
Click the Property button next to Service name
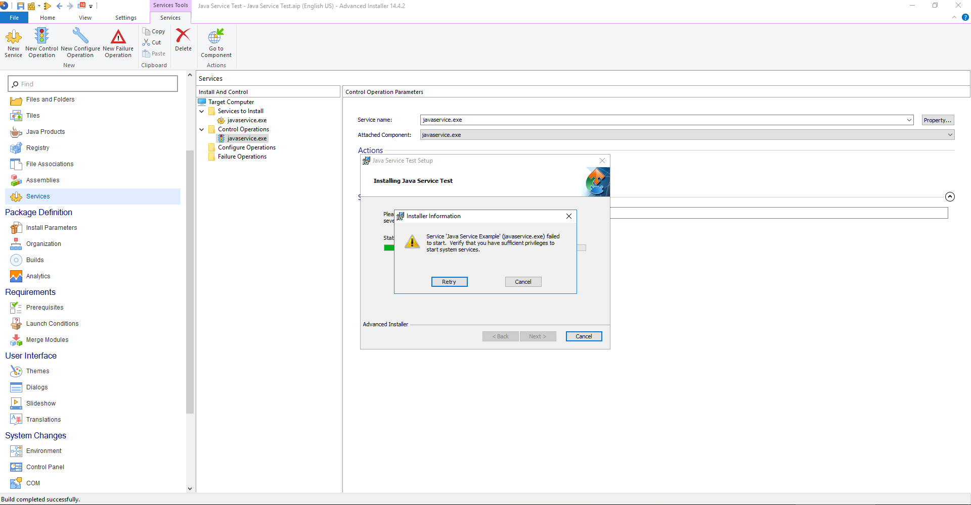tap(937, 120)
